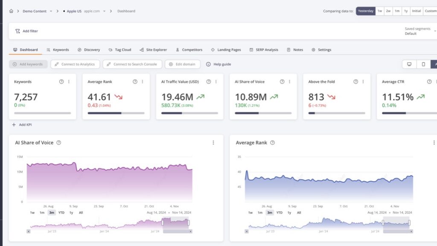Set Average Rank chart range to 1m
The width and height of the screenshot is (437, 246).
tap(260, 213)
